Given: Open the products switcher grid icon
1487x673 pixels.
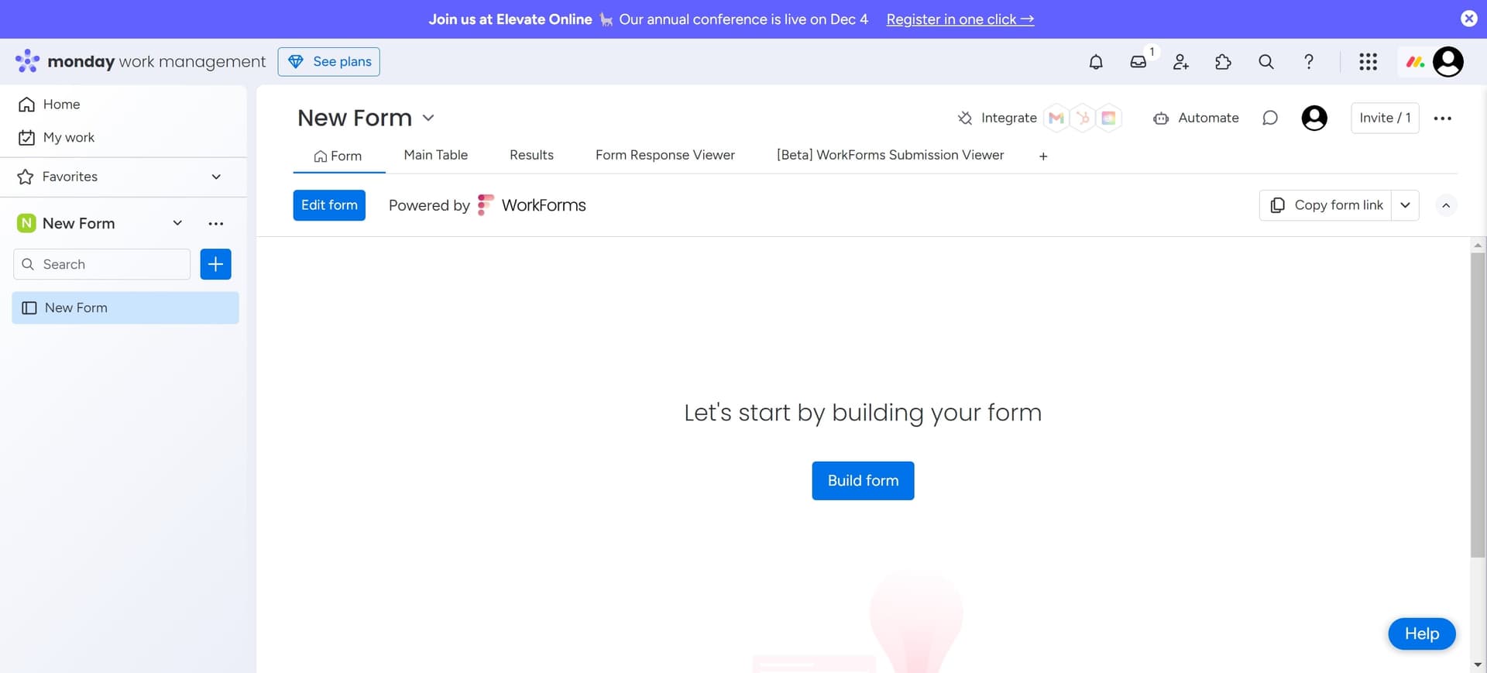Looking at the screenshot, I should pos(1368,62).
